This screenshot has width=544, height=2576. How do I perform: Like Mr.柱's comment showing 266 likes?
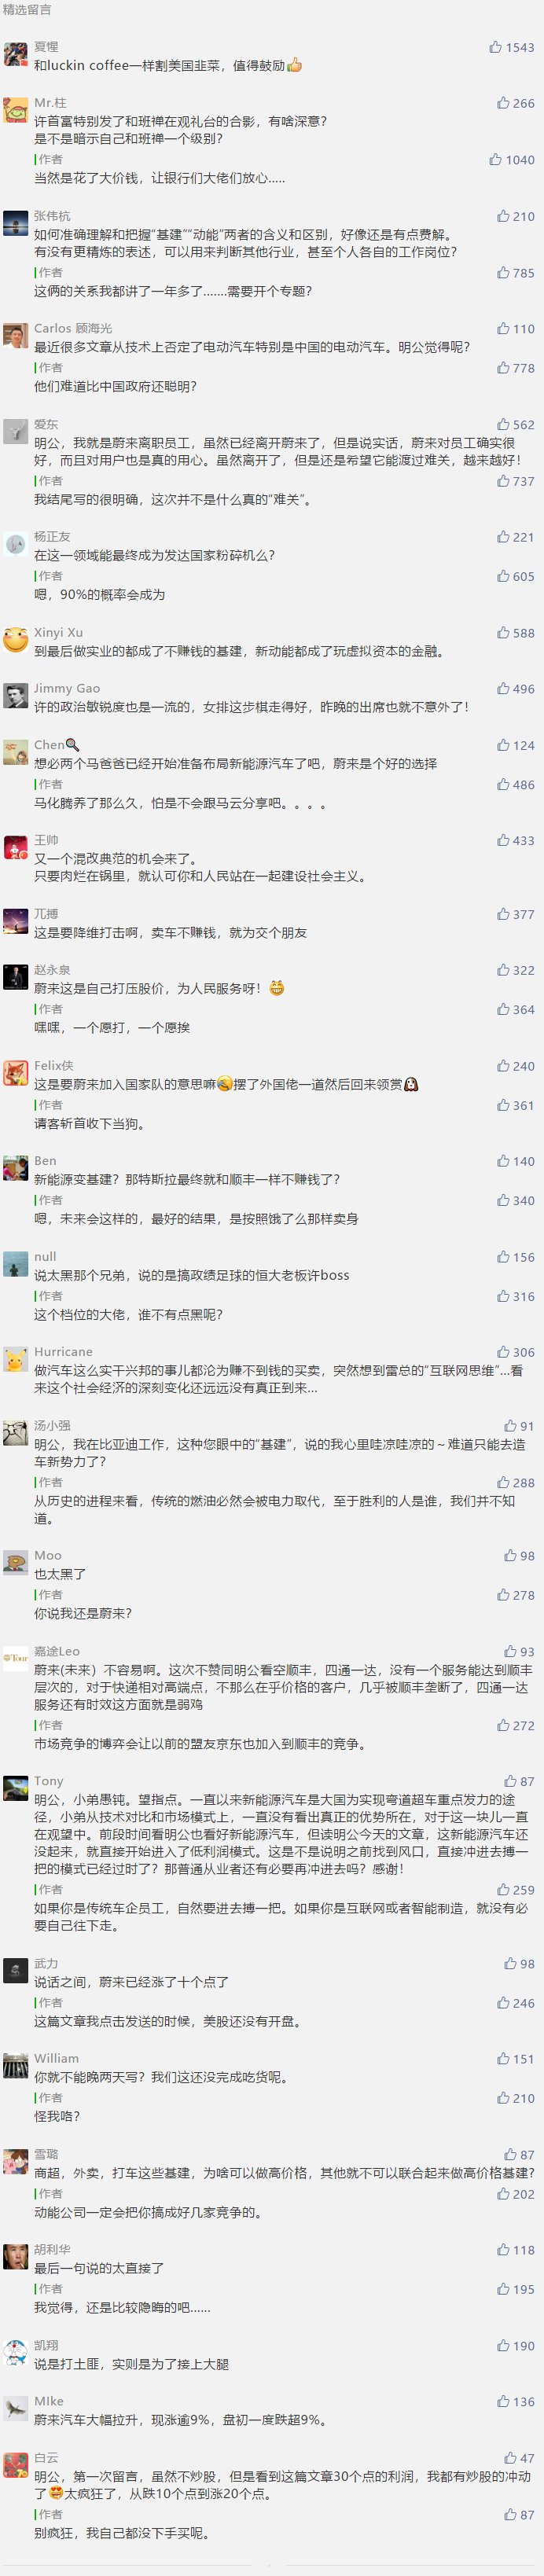pyautogui.click(x=502, y=103)
